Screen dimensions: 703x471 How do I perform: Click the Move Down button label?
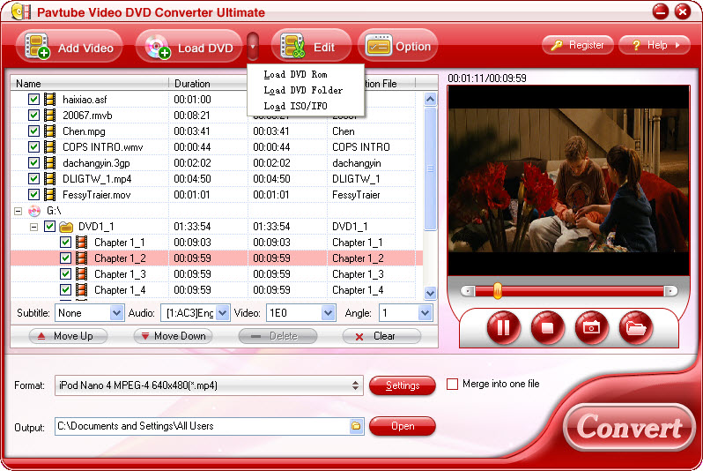pyautogui.click(x=180, y=336)
